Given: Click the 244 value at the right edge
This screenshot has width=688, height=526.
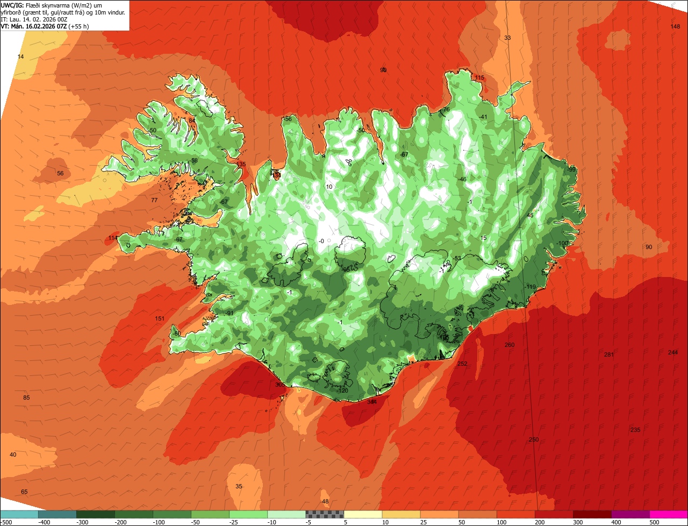Looking at the screenshot, I should (x=673, y=352).
